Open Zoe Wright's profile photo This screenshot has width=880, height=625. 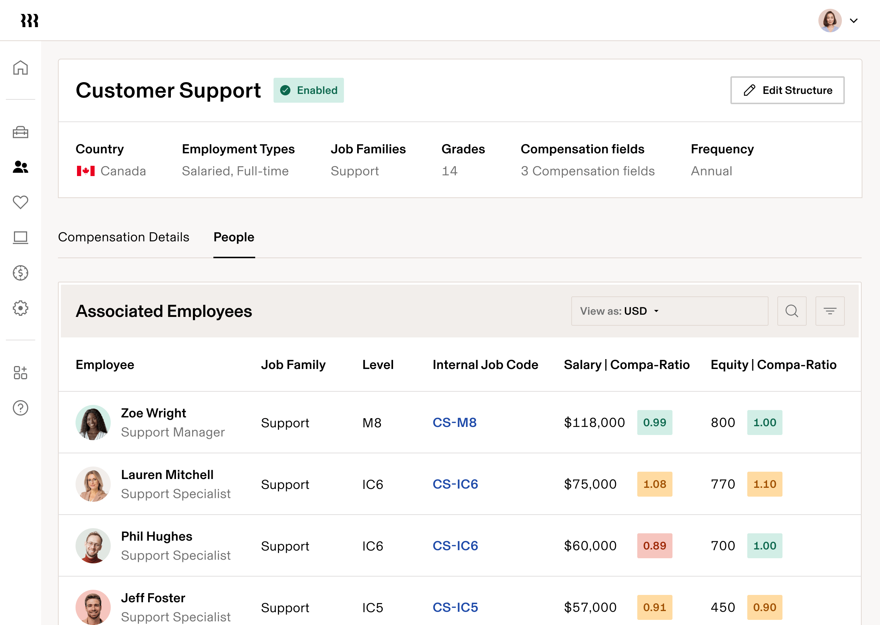93,422
